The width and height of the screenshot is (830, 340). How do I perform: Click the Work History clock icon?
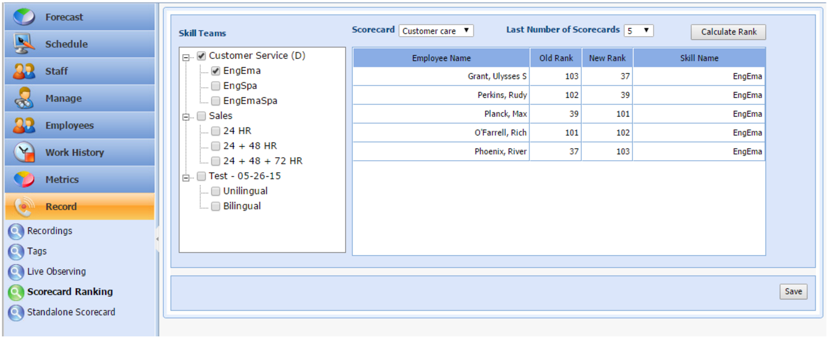coord(24,152)
